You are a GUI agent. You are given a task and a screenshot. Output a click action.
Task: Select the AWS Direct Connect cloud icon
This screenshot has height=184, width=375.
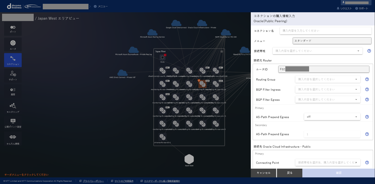coord(122,73)
